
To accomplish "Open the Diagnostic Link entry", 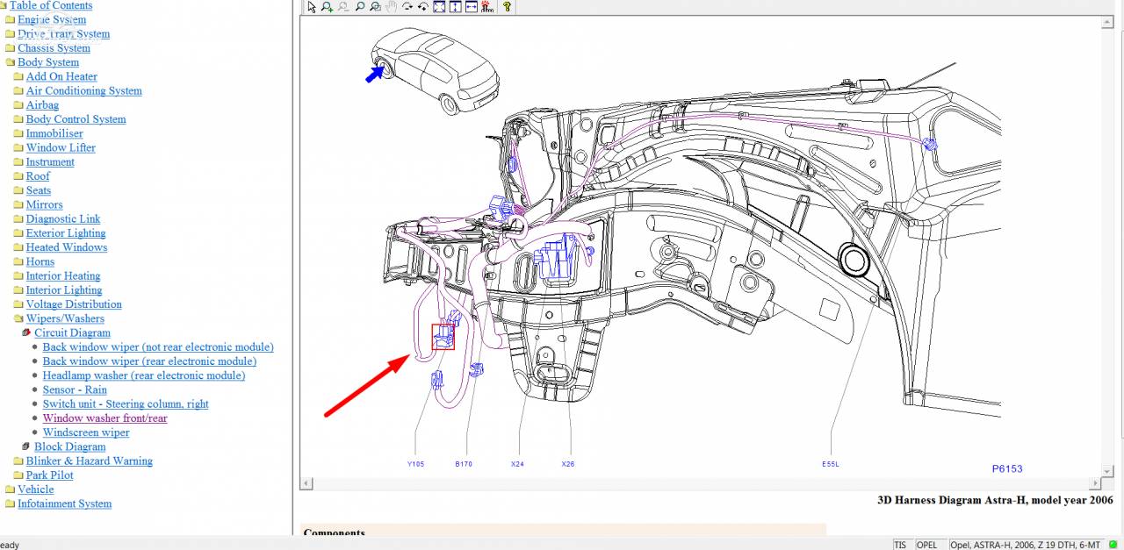I will pyautogui.click(x=63, y=219).
